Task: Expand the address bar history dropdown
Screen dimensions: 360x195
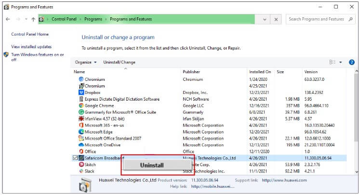Action: [265, 19]
